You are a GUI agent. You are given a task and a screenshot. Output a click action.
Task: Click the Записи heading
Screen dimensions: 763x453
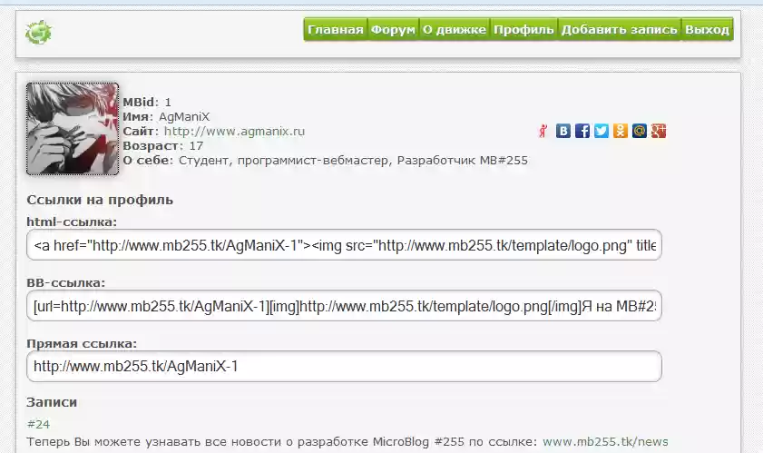(52, 402)
